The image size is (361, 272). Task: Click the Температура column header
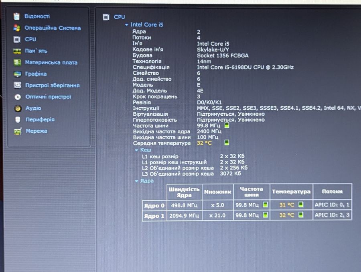click(291, 192)
